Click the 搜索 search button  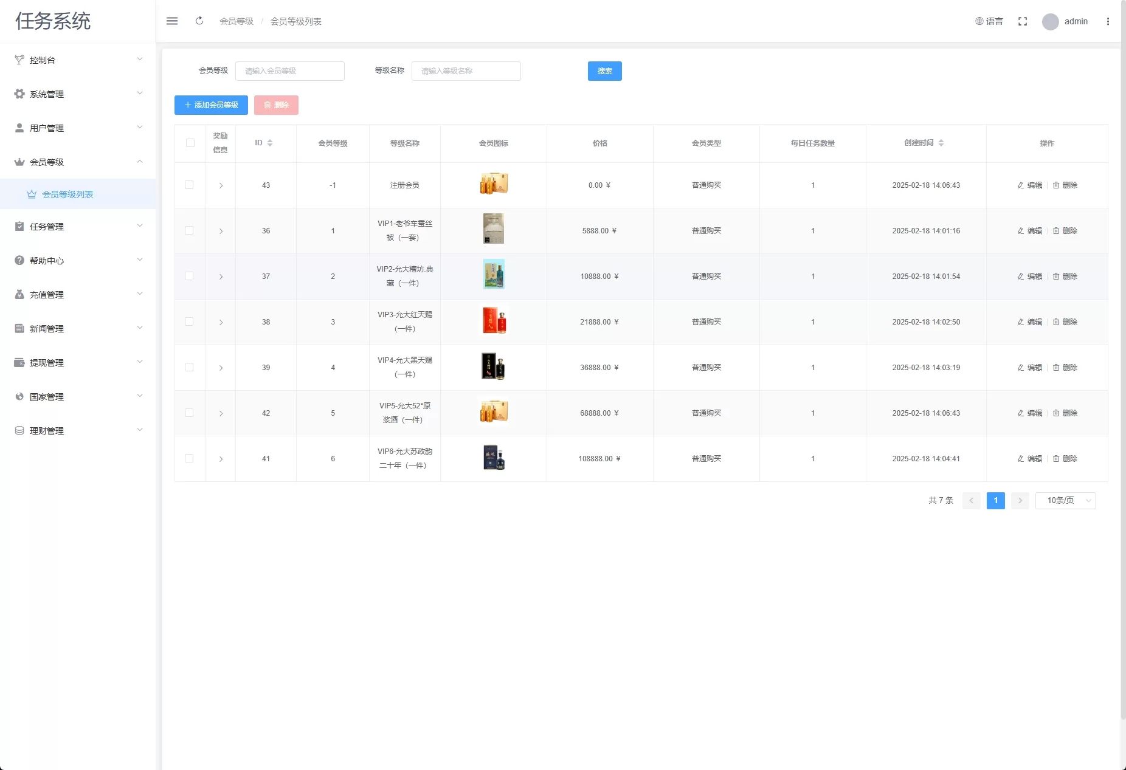604,71
